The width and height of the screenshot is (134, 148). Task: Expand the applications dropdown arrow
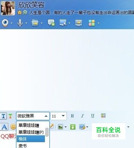click(x=98, y=23)
